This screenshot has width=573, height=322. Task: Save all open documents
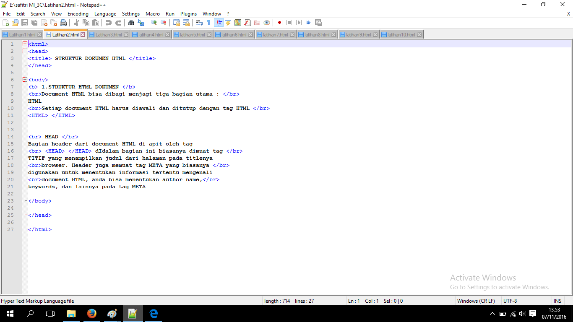(x=35, y=23)
